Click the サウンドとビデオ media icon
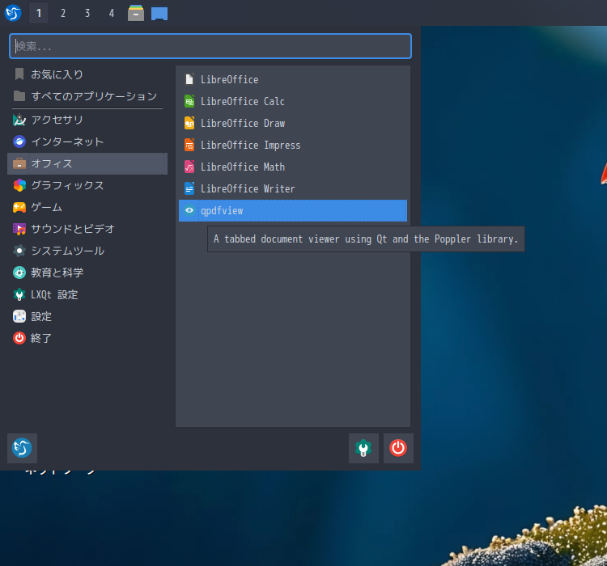607x566 pixels. pyautogui.click(x=19, y=229)
